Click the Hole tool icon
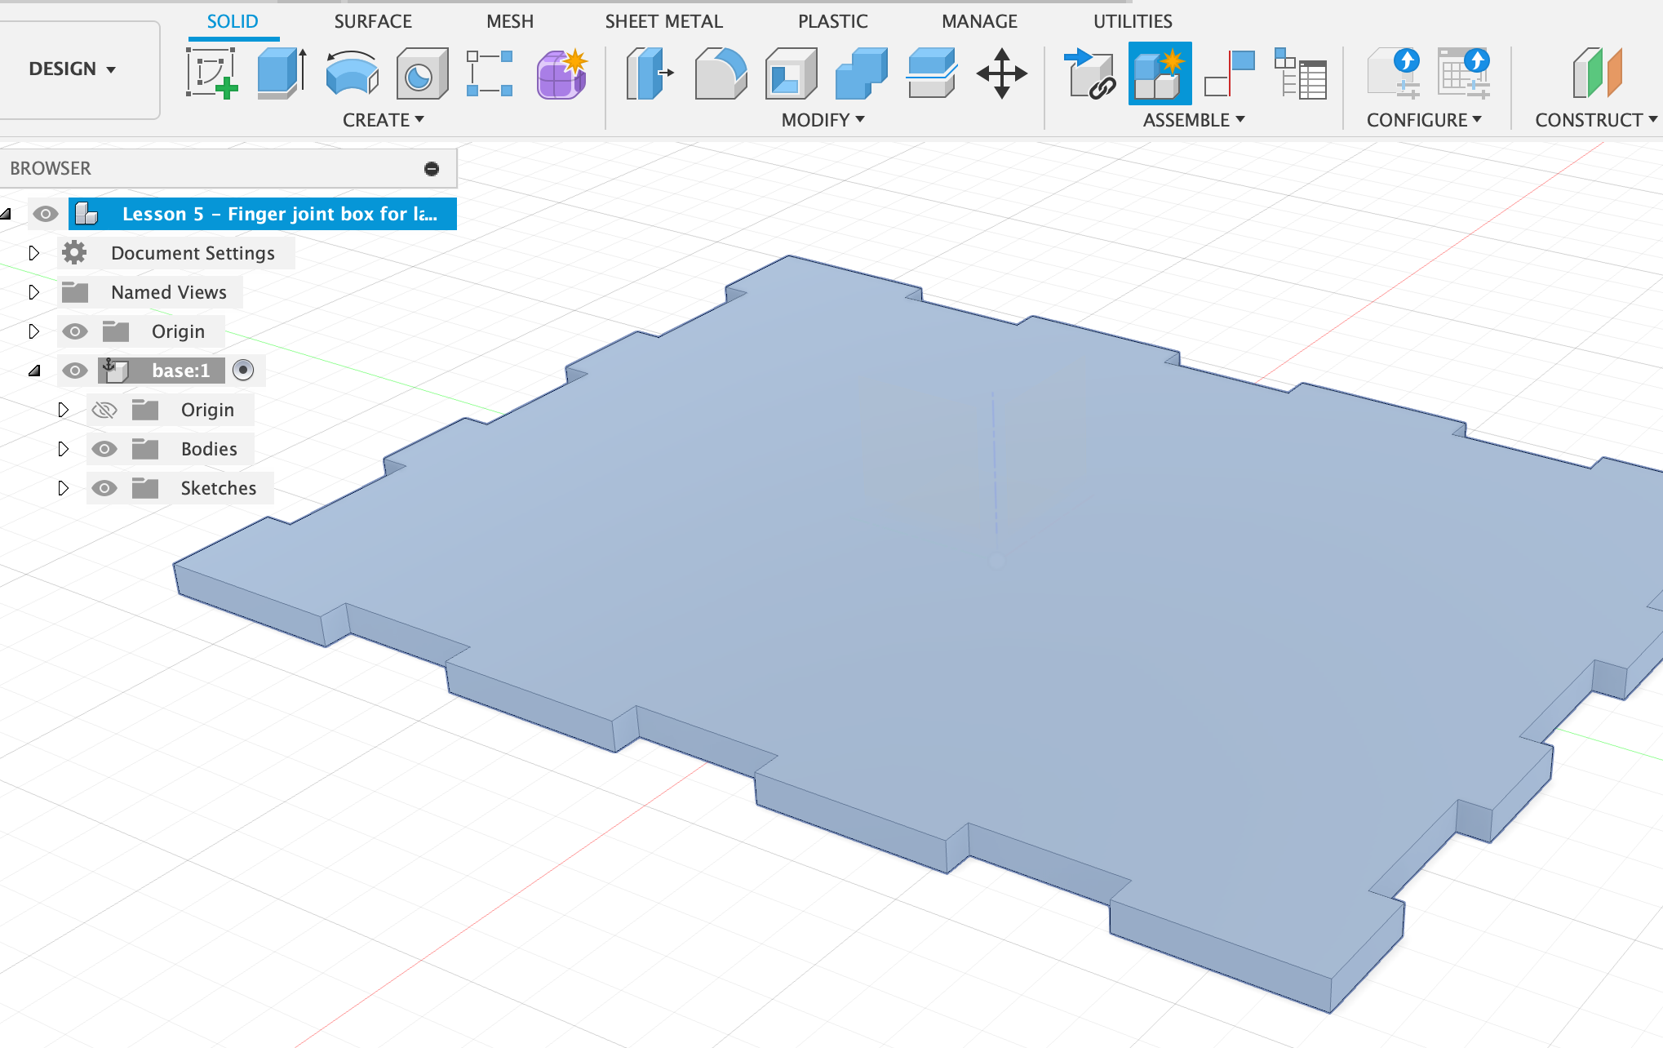The height and width of the screenshot is (1048, 1663). (x=421, y=73)
